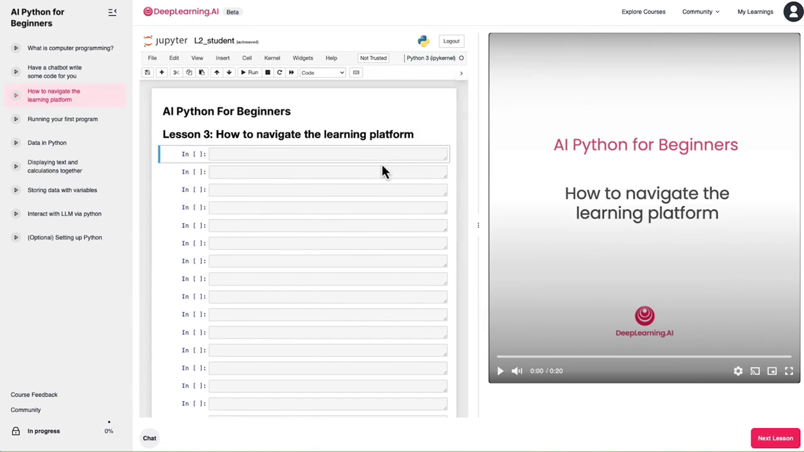Image resolution: width=804 pixels, height=452 pixels.
Task: Open the Code cell type dropdown
Action: (x=323, y=73)
